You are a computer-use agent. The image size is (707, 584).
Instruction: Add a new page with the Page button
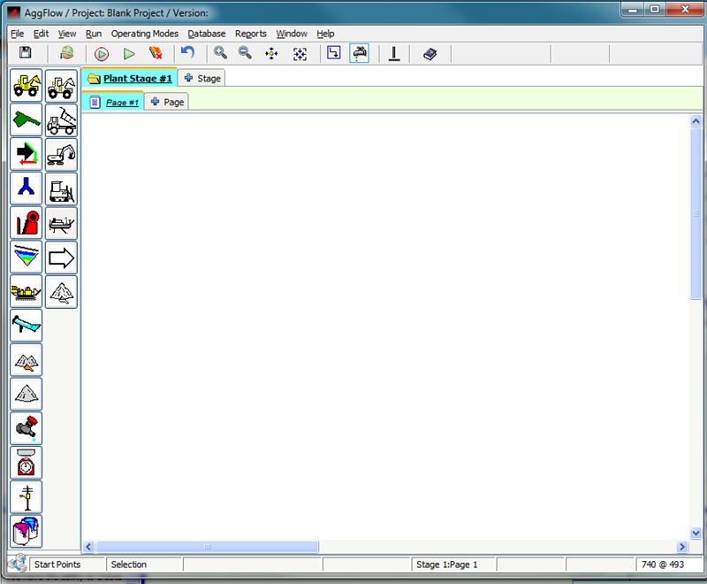167,103
